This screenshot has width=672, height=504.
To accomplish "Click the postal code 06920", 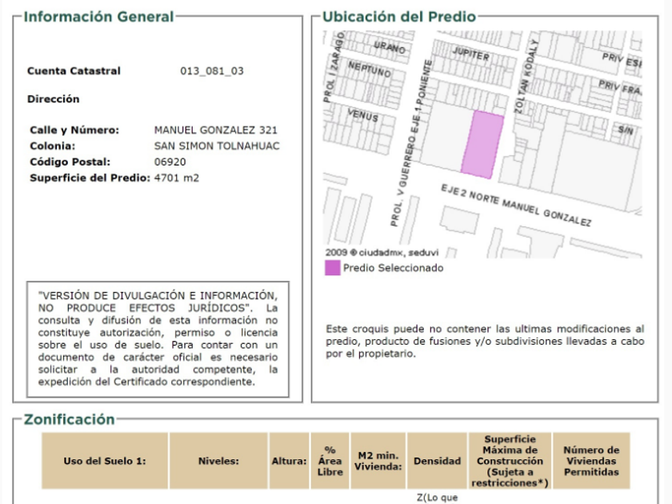I will tap(170, 162).
